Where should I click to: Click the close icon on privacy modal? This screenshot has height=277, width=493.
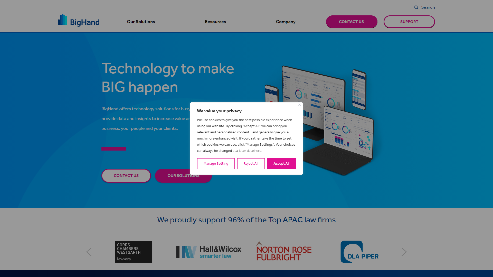tap(299, 105)
